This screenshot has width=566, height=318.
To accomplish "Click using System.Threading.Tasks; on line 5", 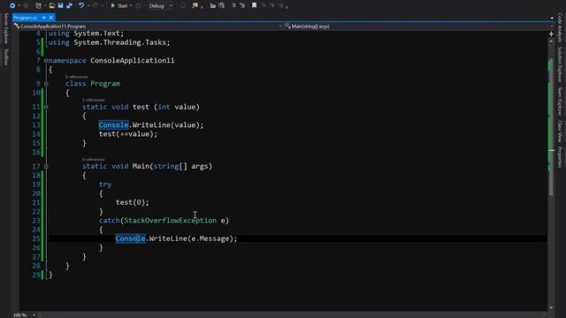I will click(109, 42).
